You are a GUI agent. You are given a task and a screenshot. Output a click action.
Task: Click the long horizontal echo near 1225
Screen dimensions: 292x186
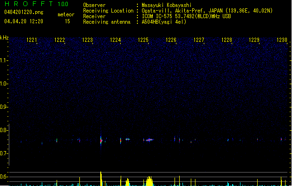149,140
